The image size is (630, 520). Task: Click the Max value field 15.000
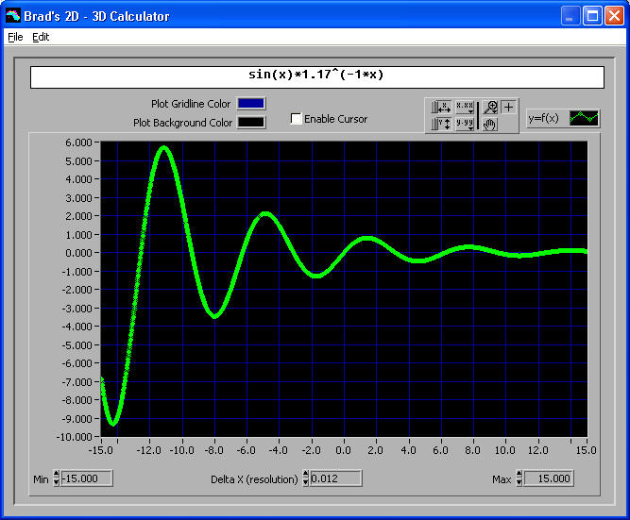click(x=549, y=478)
